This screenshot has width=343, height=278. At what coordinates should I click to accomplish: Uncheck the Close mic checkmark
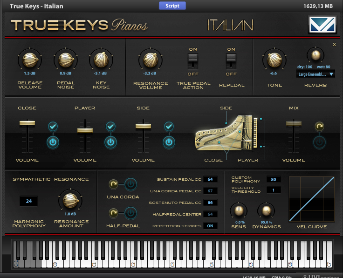(x=53, y=126)
